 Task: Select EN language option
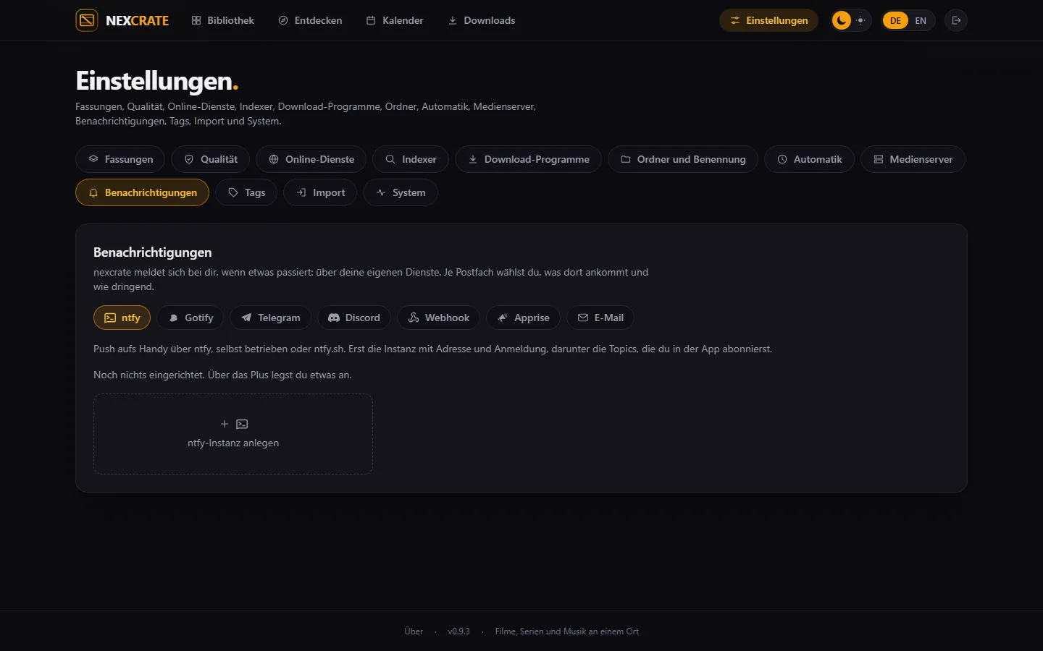[921, 20]
